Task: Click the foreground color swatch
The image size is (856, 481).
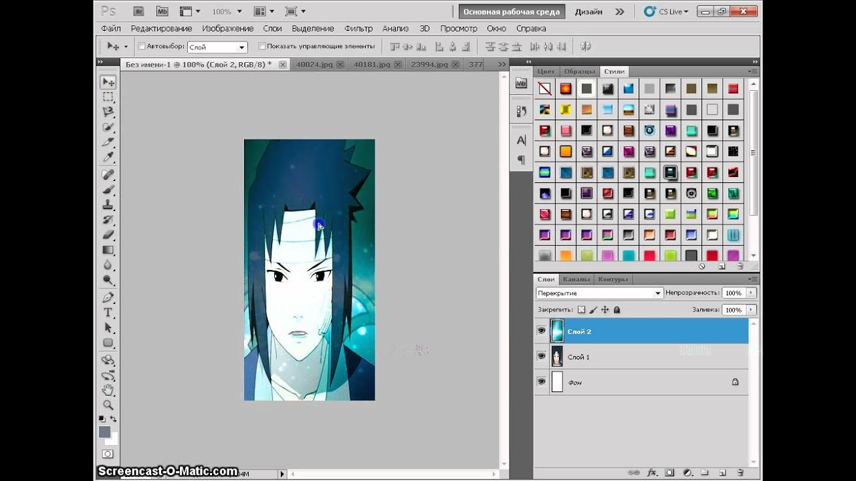Action: 104,432
